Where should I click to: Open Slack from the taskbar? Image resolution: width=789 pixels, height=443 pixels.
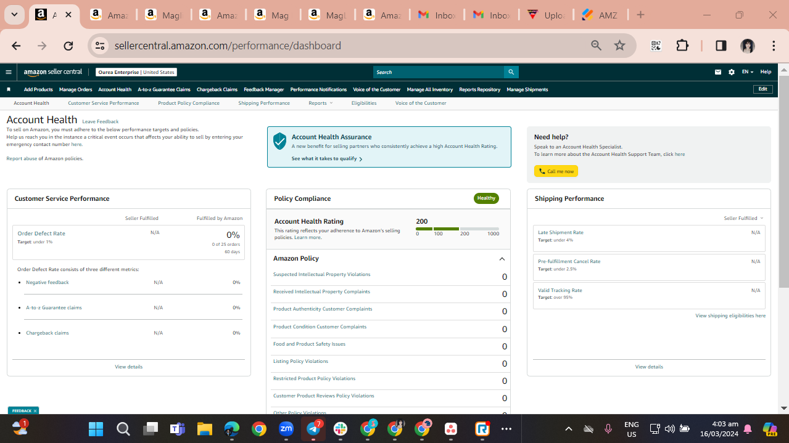pyautogui.click(x=341, y=429)
